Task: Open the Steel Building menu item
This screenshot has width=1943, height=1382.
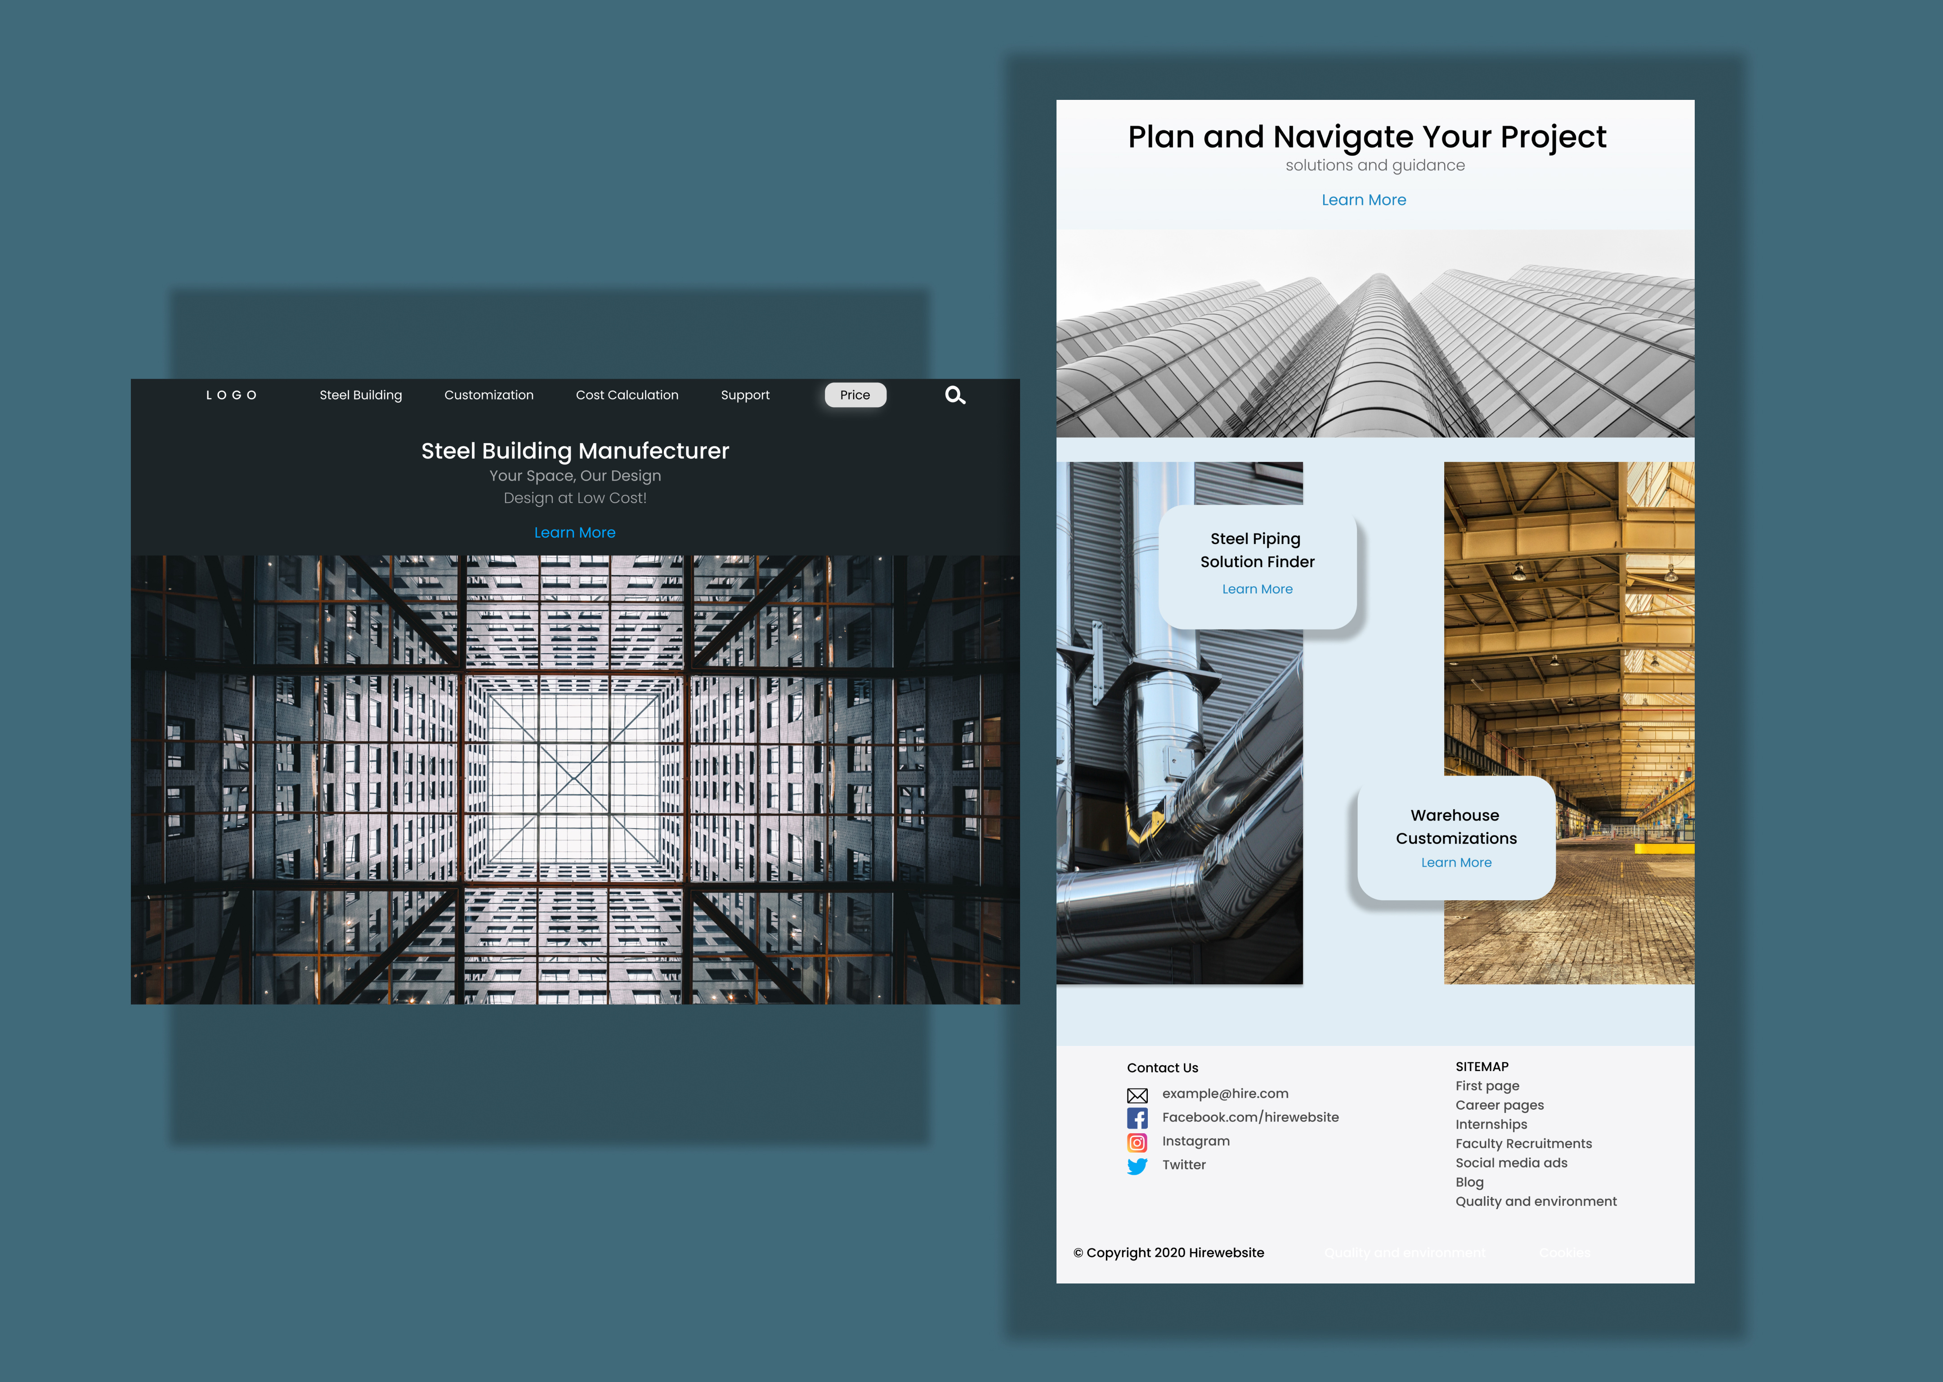Action: 361,395
